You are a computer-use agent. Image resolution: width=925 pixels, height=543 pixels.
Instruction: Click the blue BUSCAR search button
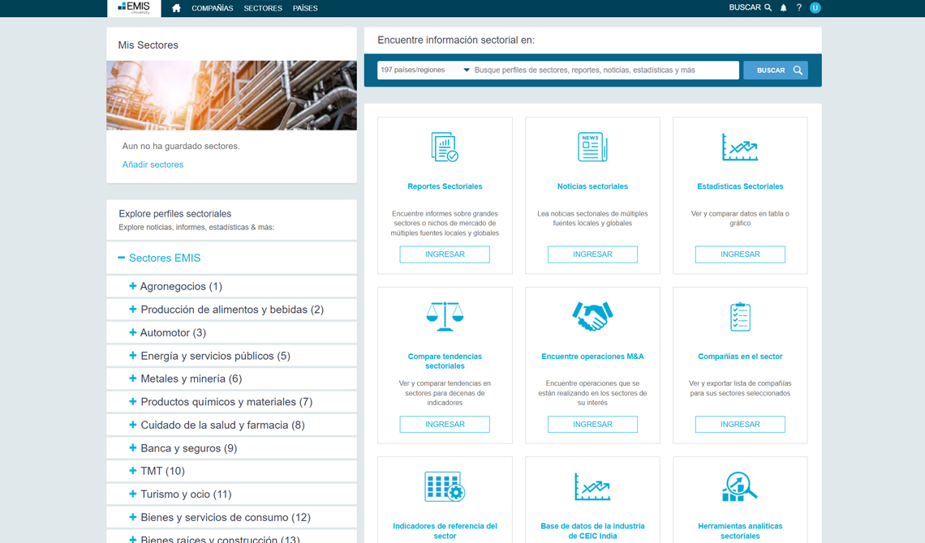pos(775,70)
